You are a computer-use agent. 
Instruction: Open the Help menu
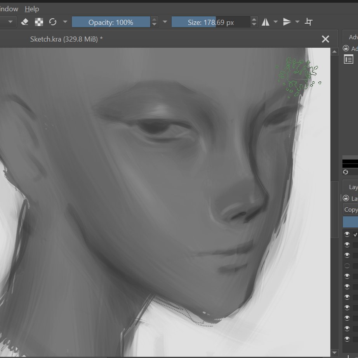32,9
